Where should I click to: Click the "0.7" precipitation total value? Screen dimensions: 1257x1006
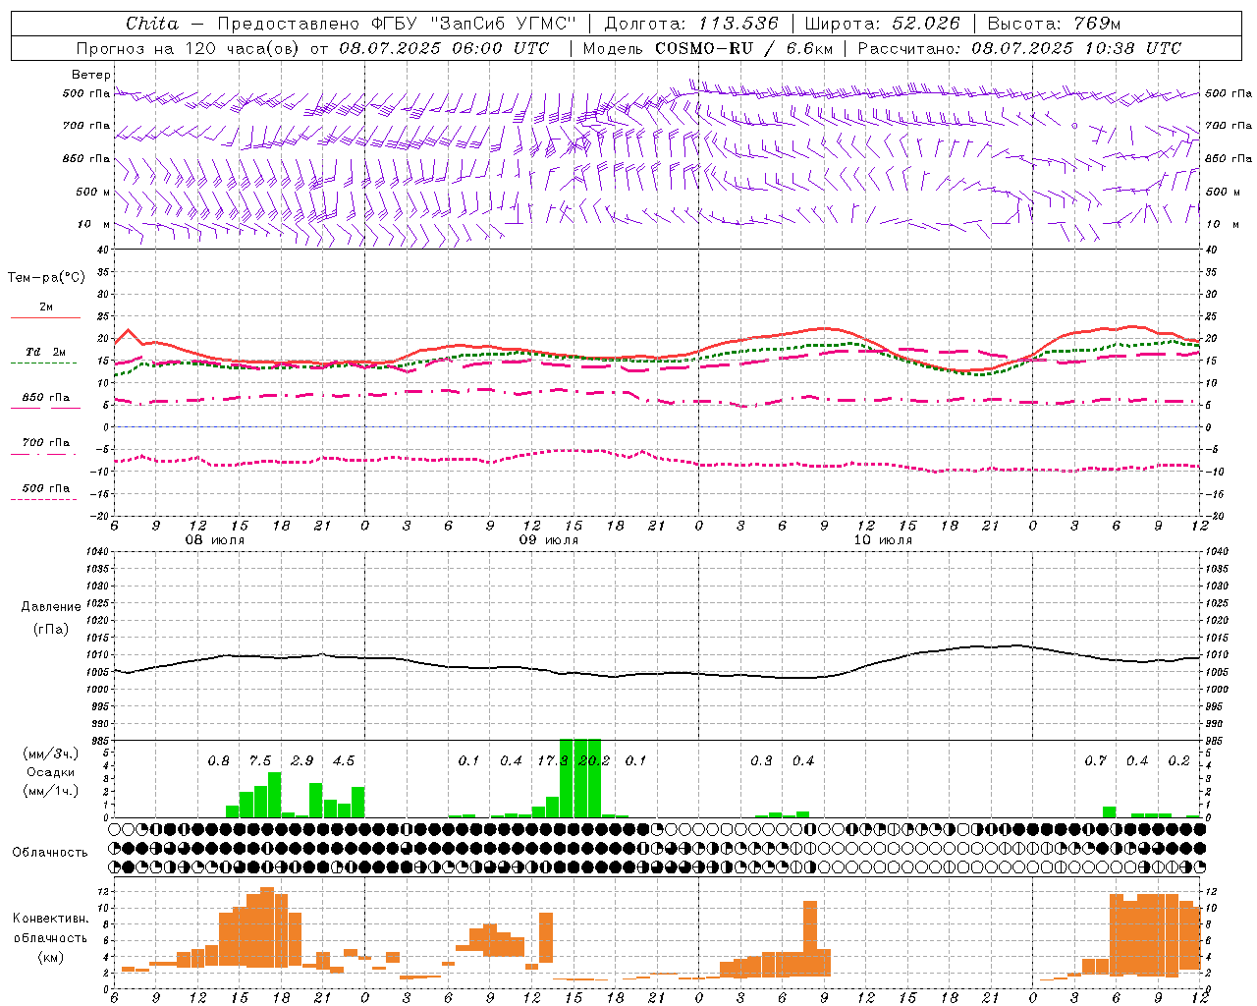(1096, 761)
